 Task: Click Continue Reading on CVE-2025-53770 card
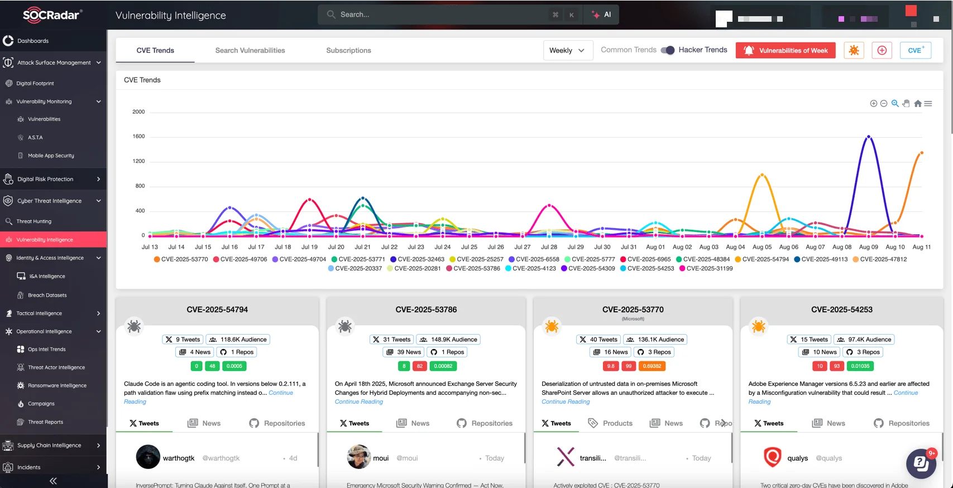[x=566, y=402]
